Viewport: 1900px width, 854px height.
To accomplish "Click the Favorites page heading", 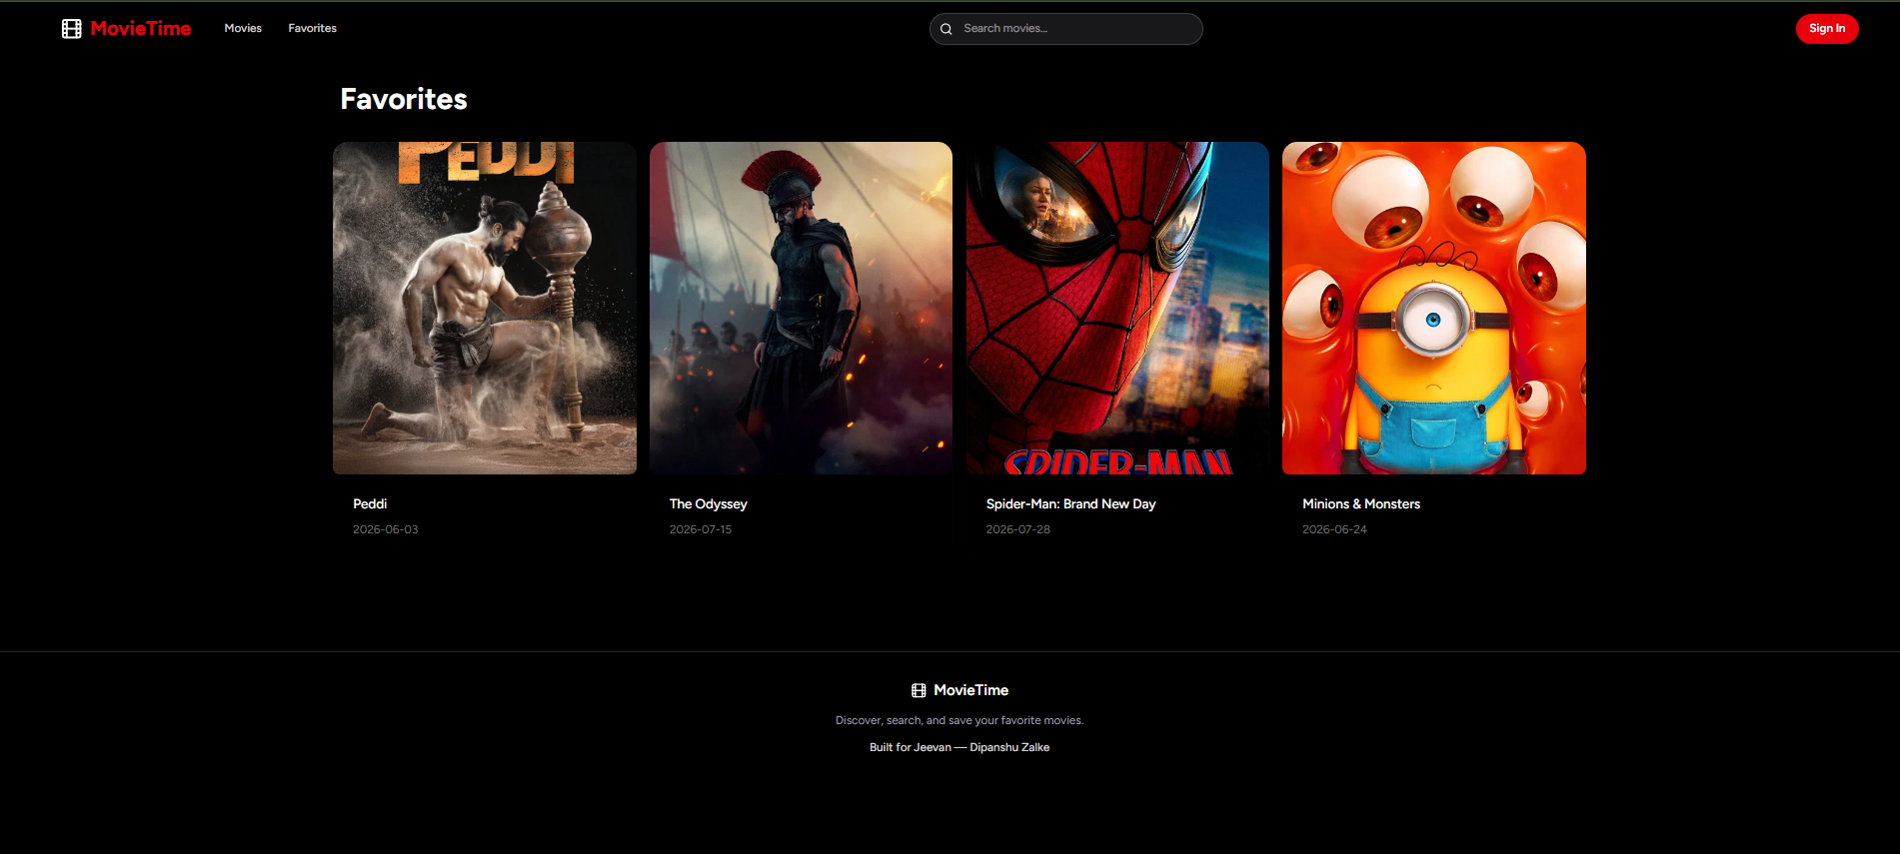I will (404, 99).
